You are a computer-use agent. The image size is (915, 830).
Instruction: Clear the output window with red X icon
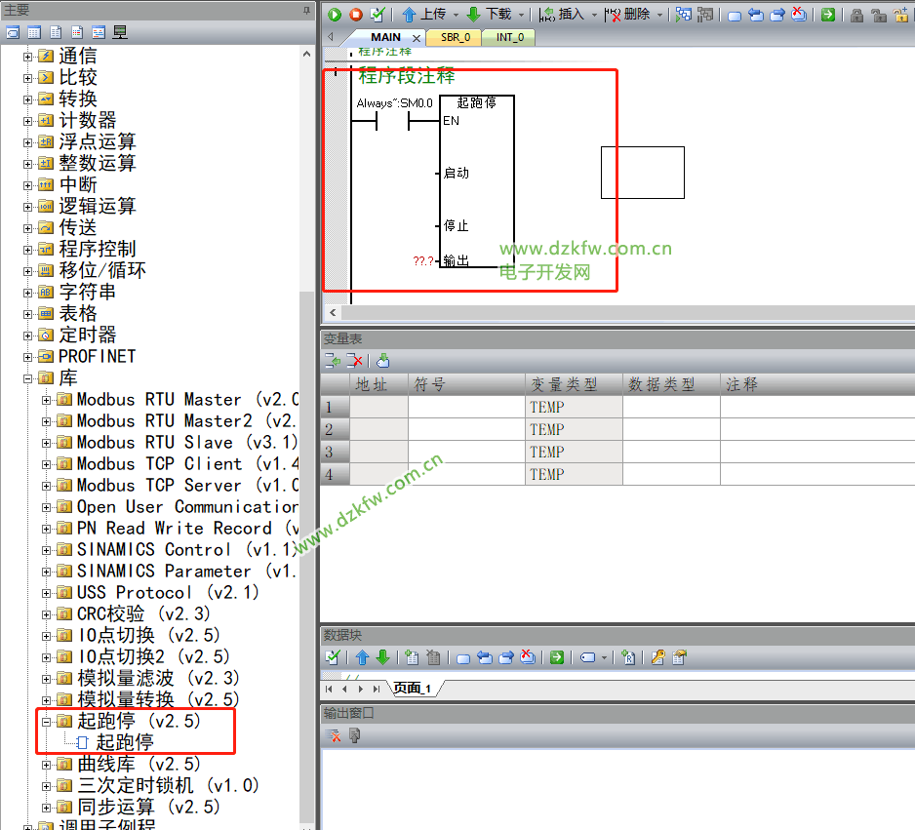(x=333, y=734)
